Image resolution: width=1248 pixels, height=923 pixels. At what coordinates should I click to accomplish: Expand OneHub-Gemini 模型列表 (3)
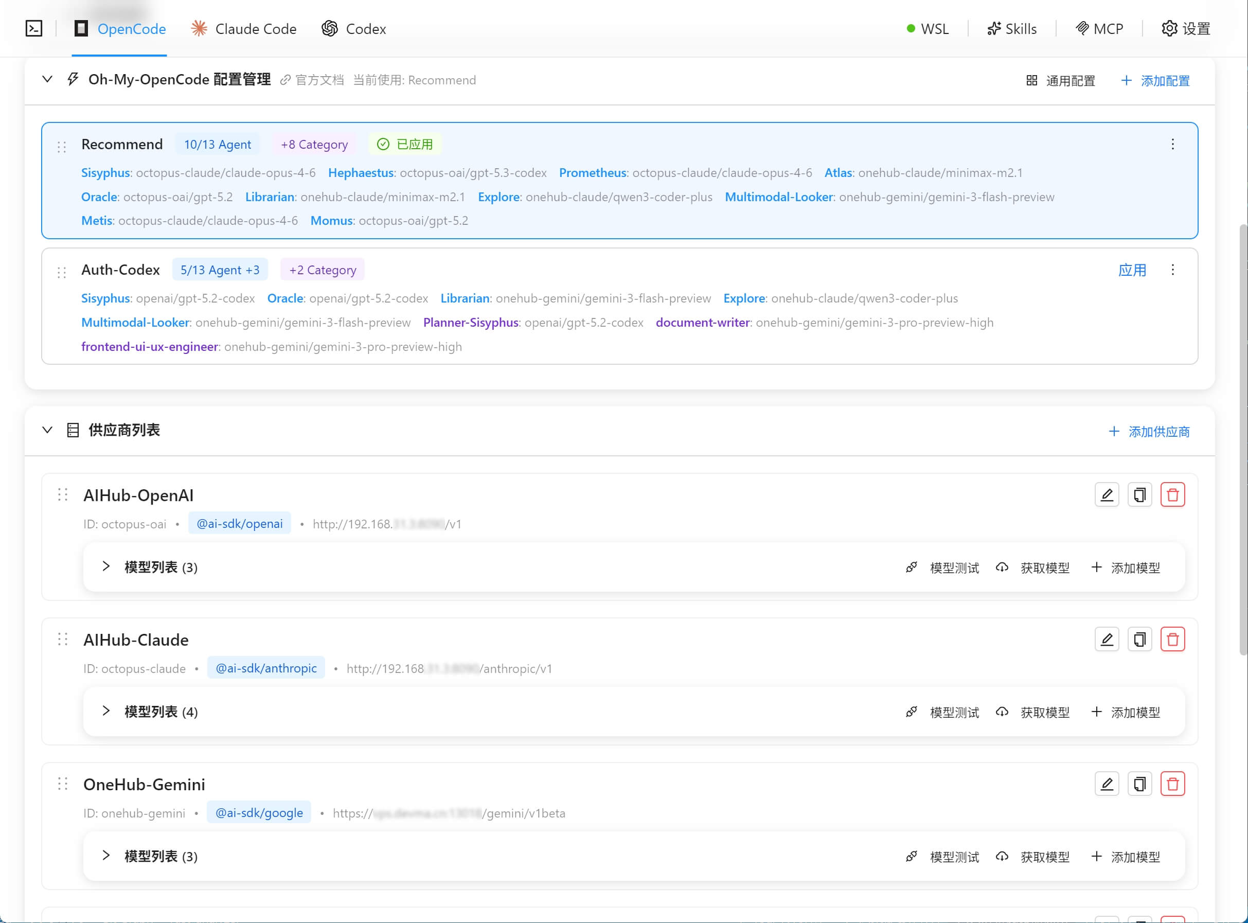click(106, 856)
